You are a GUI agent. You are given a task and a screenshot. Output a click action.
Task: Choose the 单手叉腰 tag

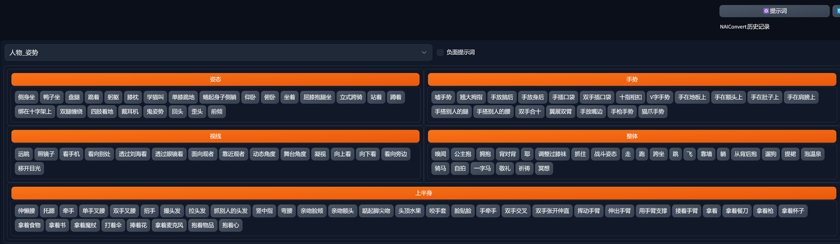click(x=93, y=211)
